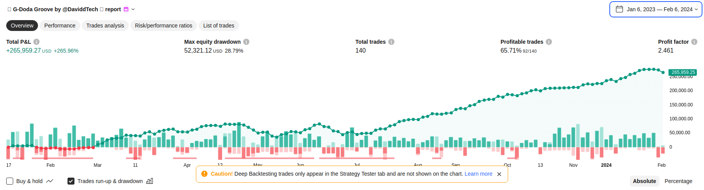Uncheck Trades run-up & drawdown checkbox
Screen dimensions: 704x190
tap(71, 181)
